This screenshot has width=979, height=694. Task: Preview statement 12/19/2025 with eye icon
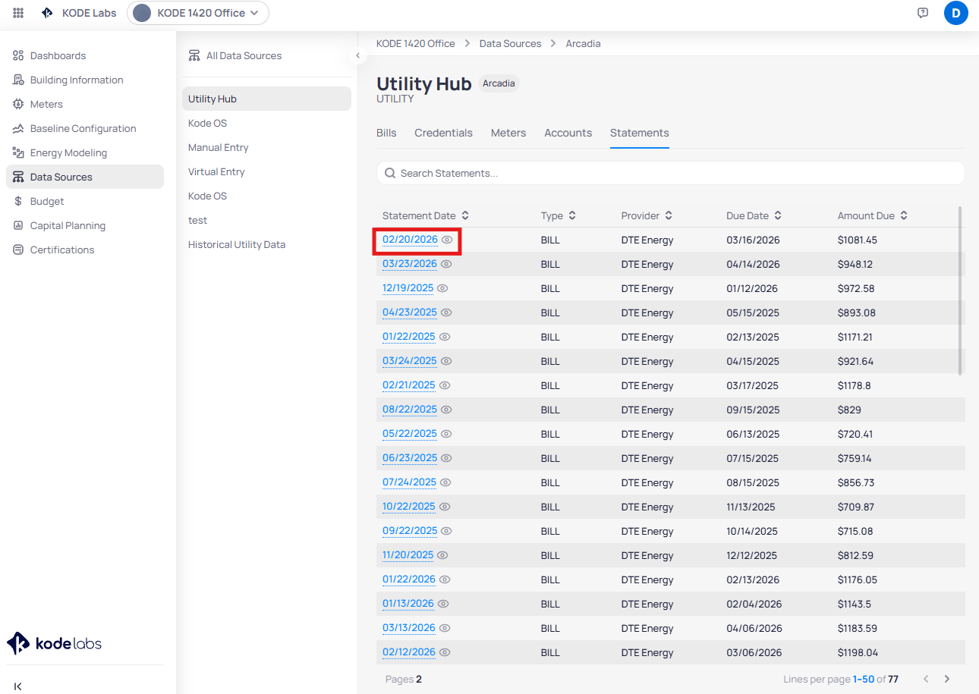point(442,288)
